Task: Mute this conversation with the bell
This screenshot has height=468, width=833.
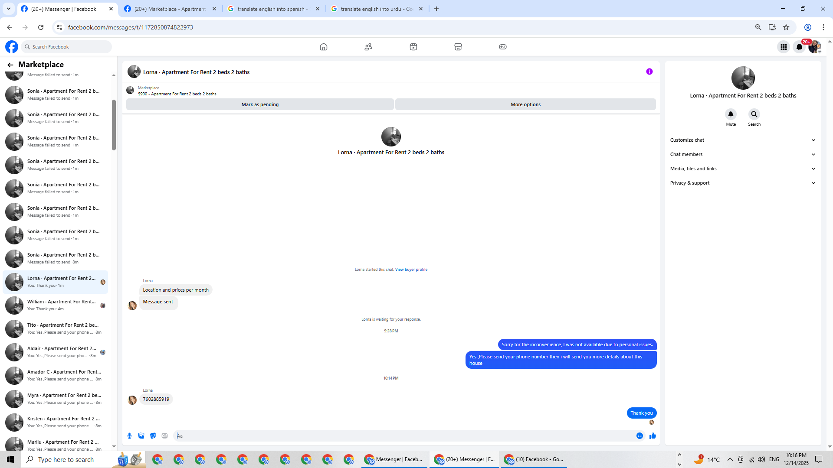Action: click(731, 114)
